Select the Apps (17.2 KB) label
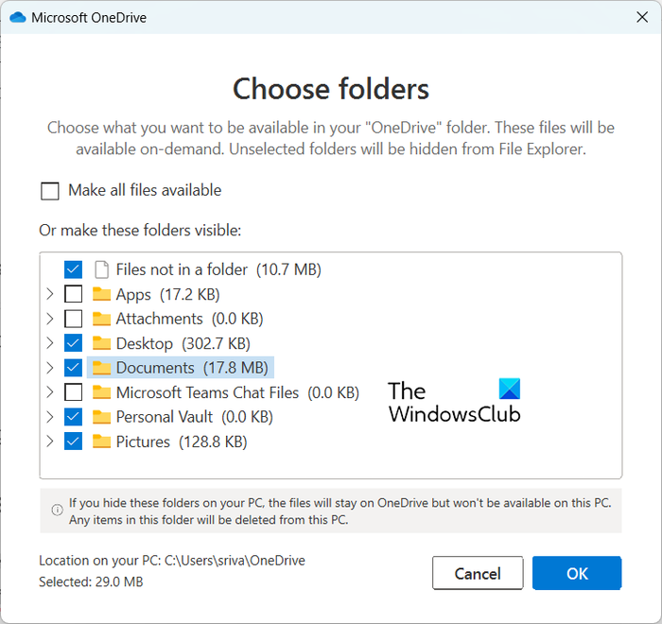662x624 pixels. click(x=168, y=294)
